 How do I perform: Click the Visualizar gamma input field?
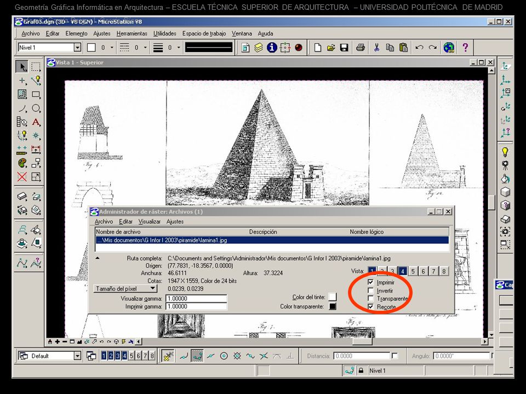point(196,298)
